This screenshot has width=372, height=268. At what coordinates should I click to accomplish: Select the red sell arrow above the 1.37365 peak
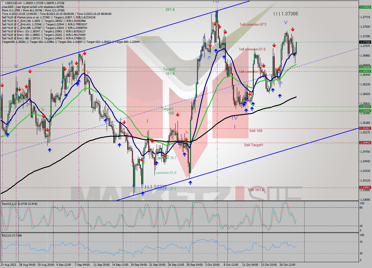[293, 29]
